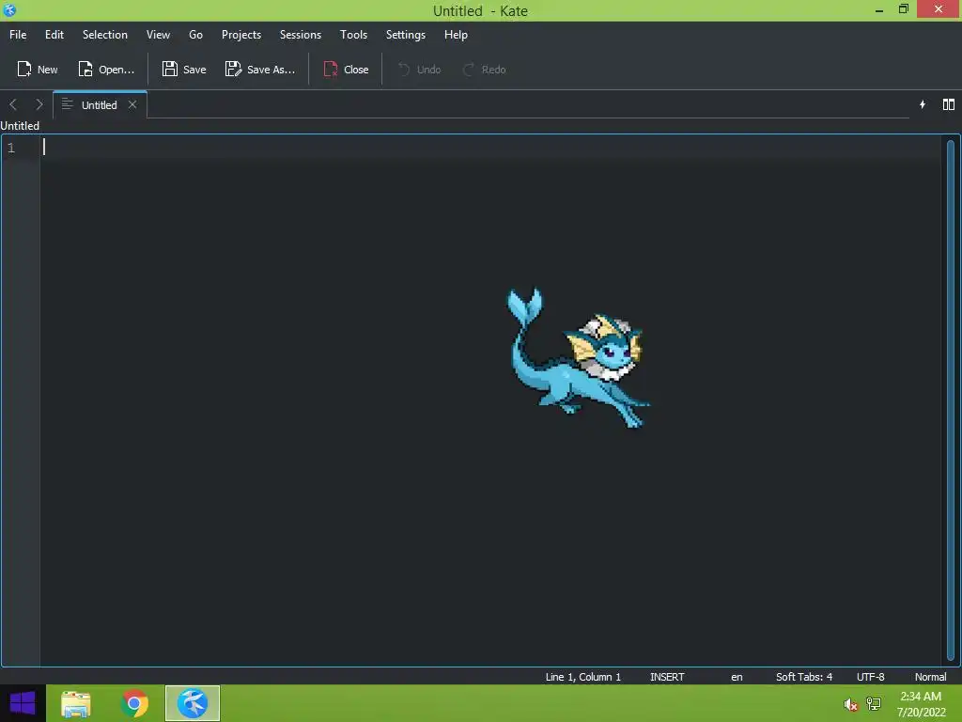This screenshot has height=722, width=962.
Task: Select the Untitled document tab
Action: pos(100,104)
